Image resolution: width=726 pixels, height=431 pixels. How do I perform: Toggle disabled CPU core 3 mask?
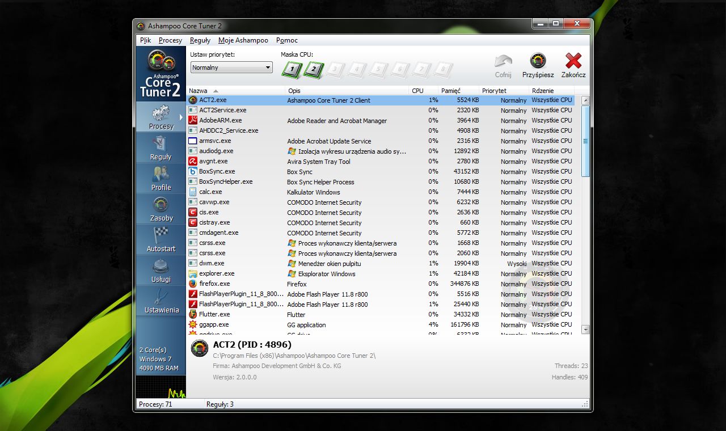click(335, 70)
